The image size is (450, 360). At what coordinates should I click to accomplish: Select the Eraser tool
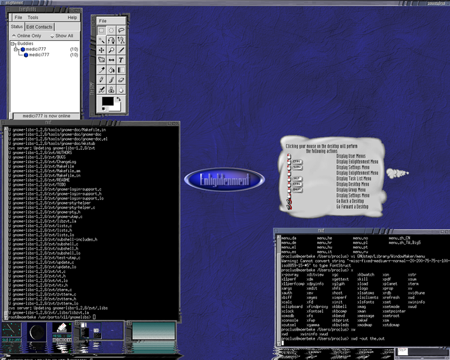(122, 80)
